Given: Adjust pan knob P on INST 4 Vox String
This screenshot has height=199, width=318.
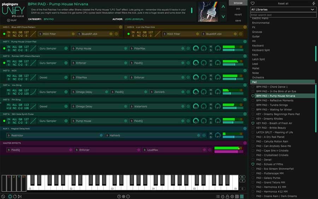Looking at the screenshot, I should 218,92.
